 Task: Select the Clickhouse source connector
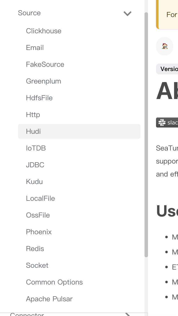(43, 31)
